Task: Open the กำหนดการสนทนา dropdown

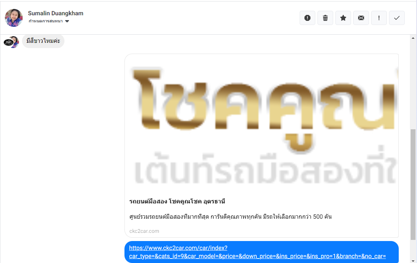Action: (49, 21)
